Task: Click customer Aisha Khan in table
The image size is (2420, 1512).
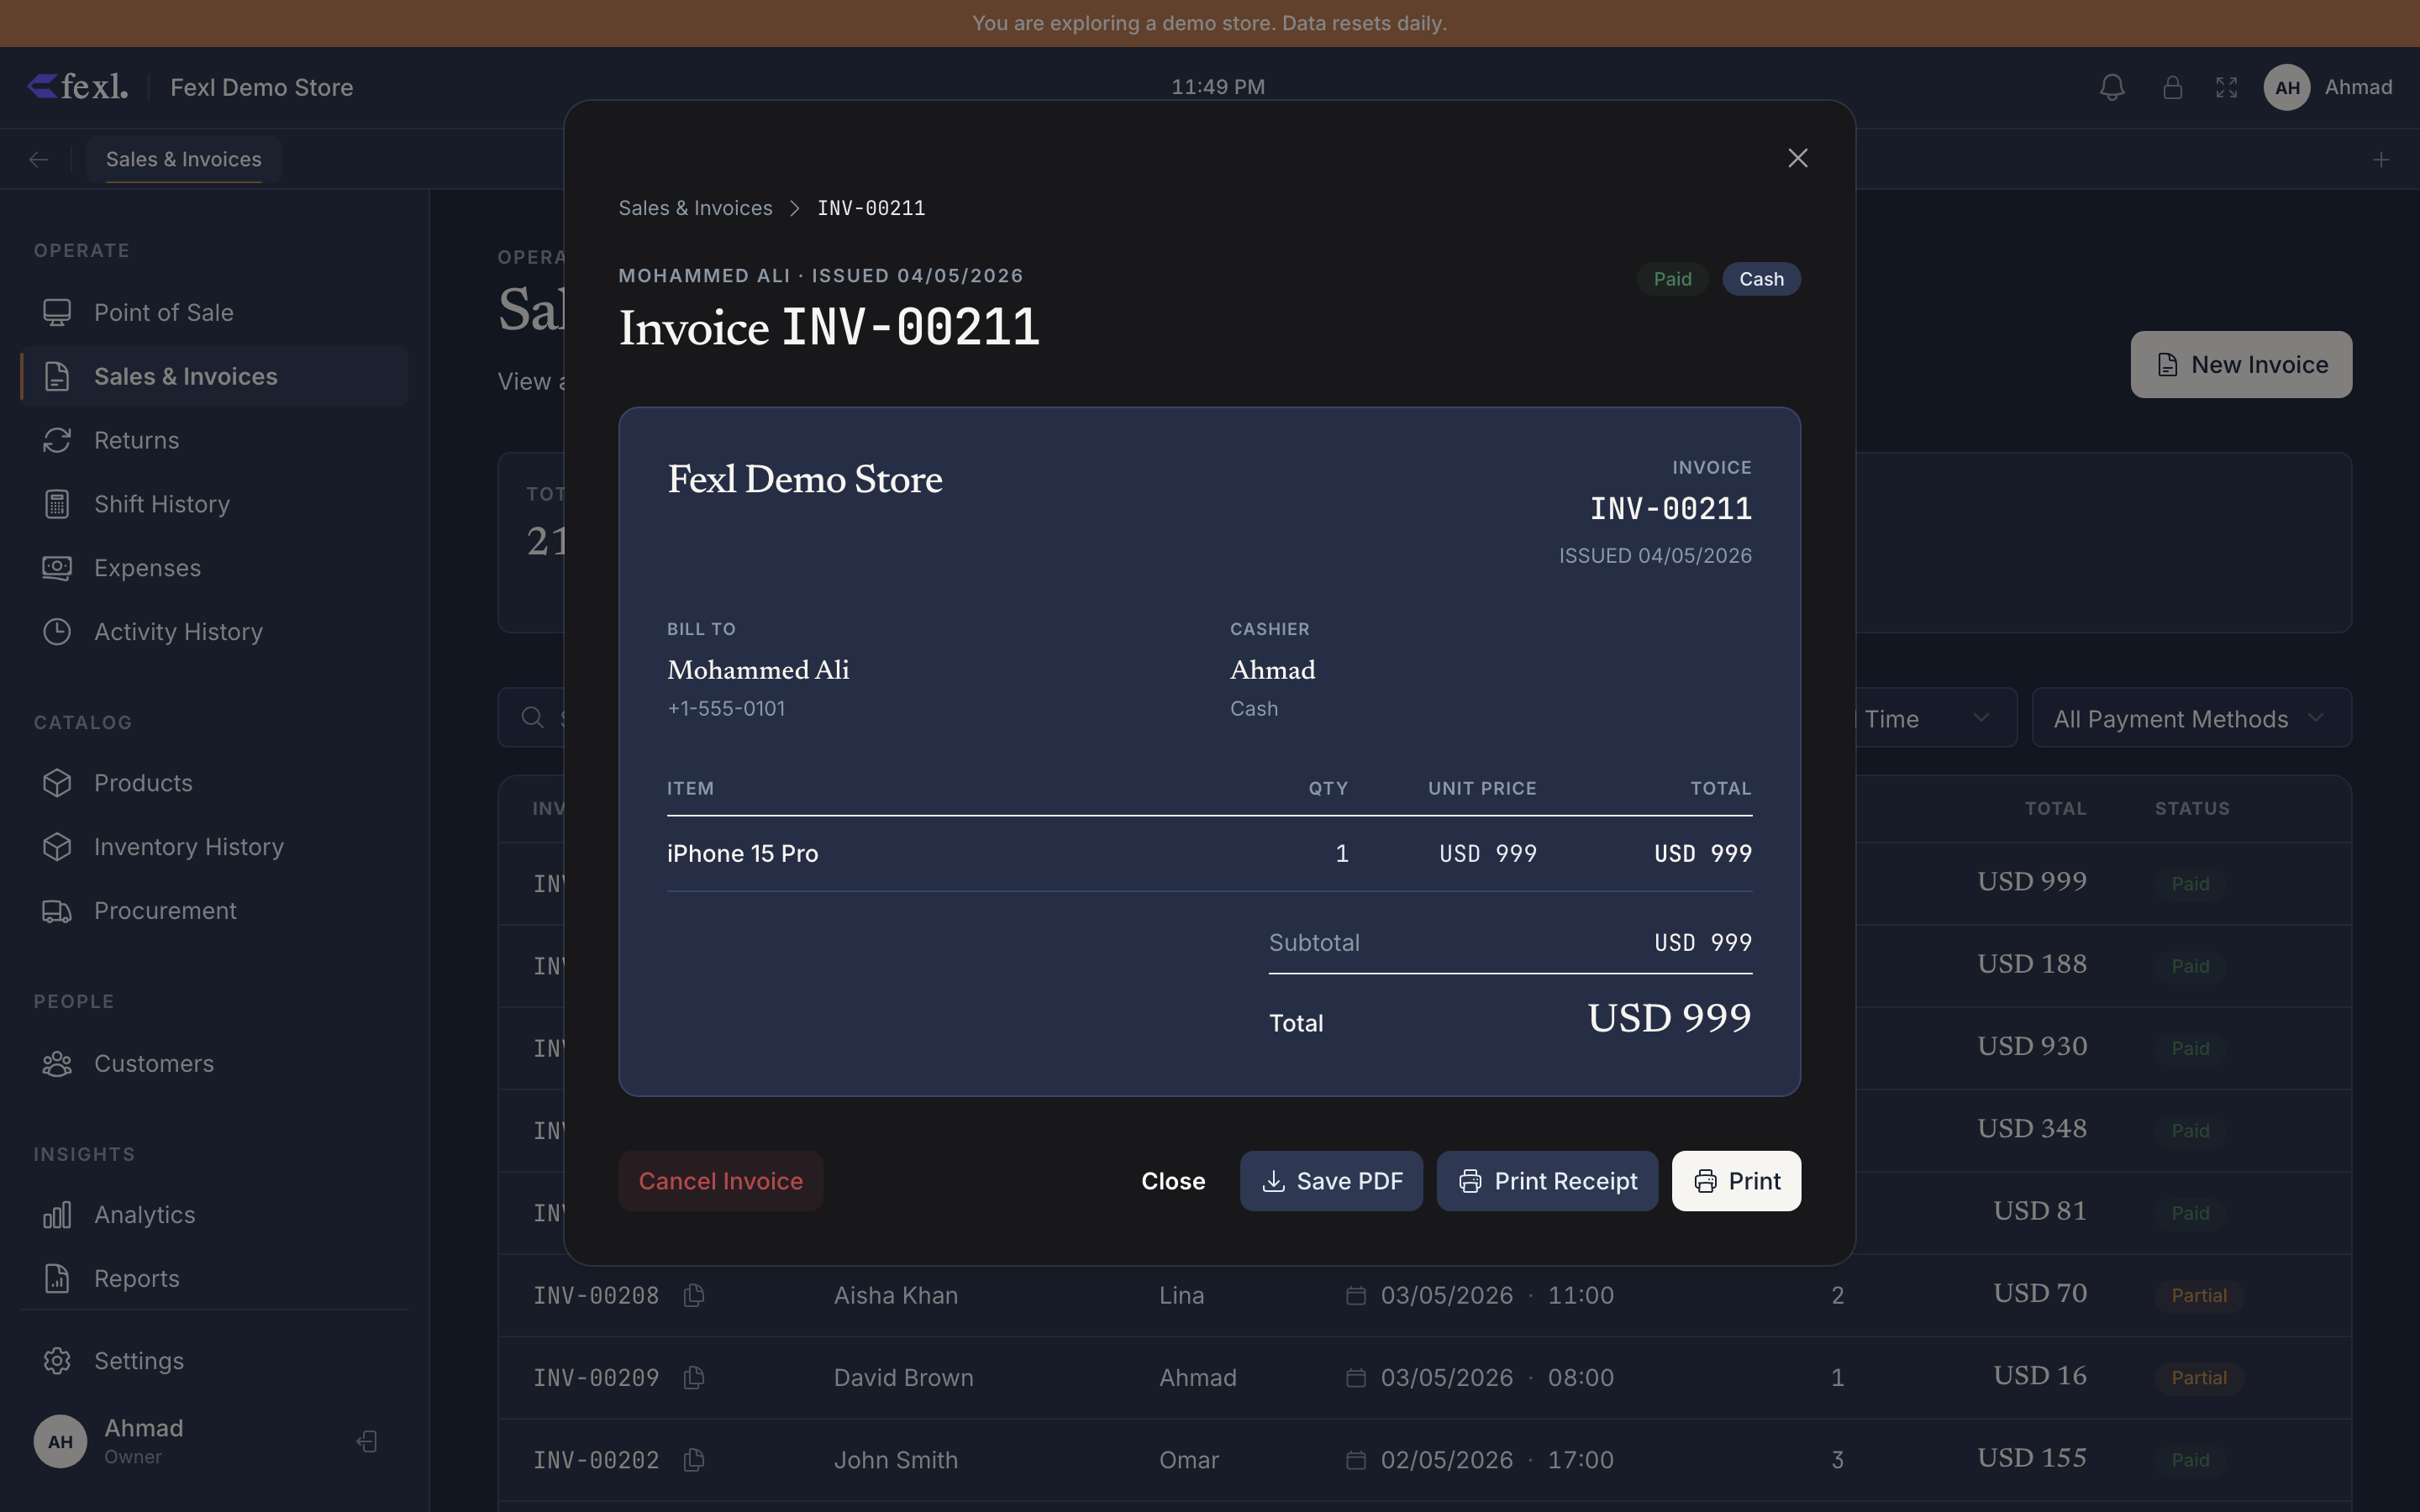Action: coord(896,1295)
